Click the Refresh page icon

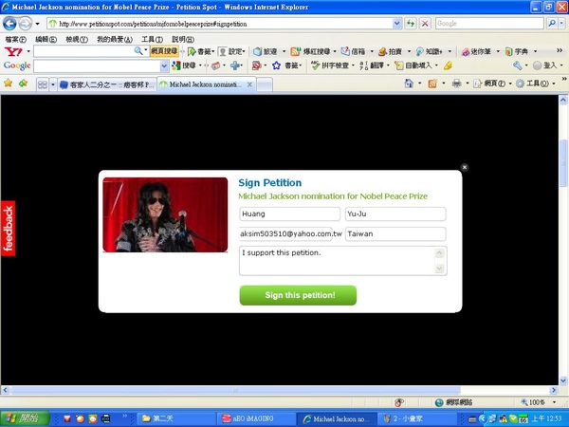click(x=411, y=24)
